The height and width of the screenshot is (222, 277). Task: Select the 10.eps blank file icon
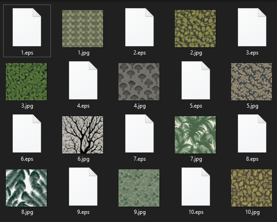pos(196,187)
